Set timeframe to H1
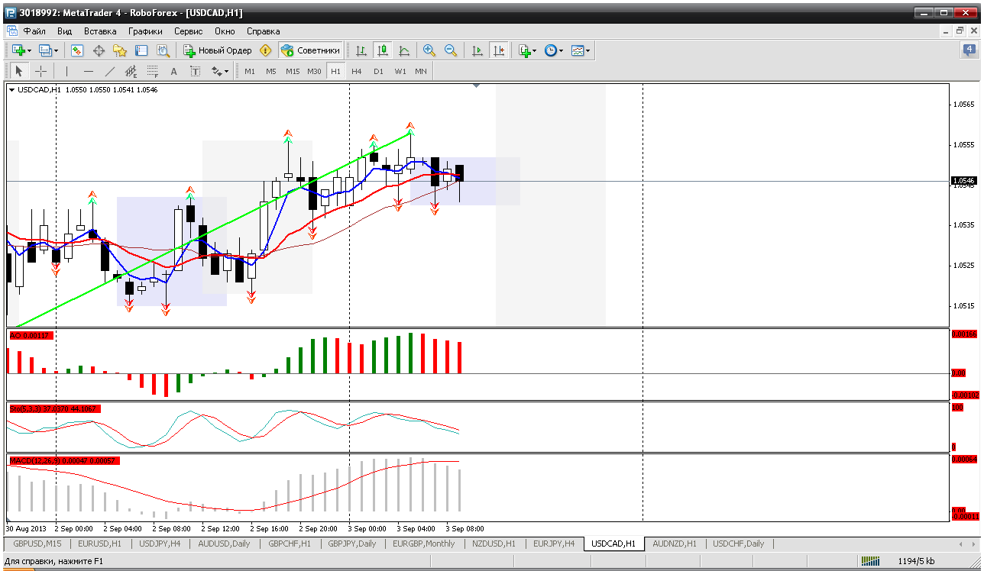The image size is (984, 571). (335, 71)
